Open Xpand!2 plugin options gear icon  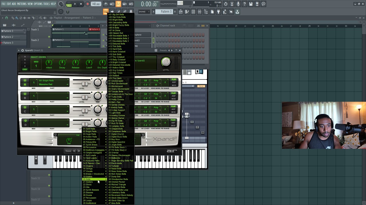(22, 50)
